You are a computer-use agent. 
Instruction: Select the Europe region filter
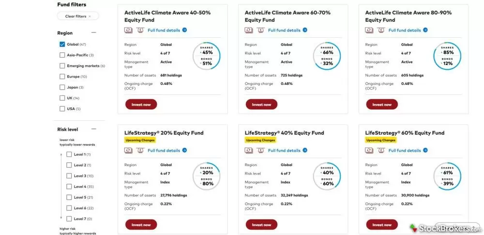[x=62, y=77]
